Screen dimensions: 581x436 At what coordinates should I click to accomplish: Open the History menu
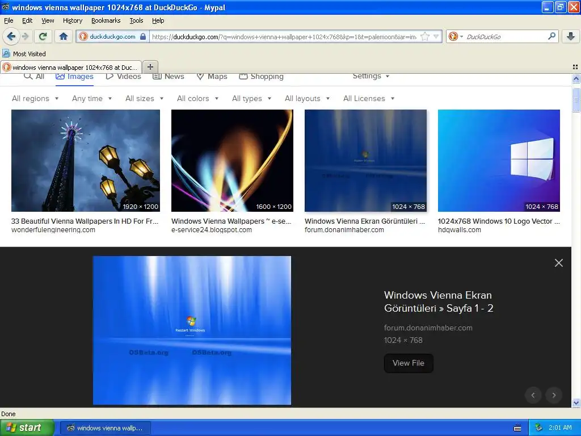click(72, 20)
